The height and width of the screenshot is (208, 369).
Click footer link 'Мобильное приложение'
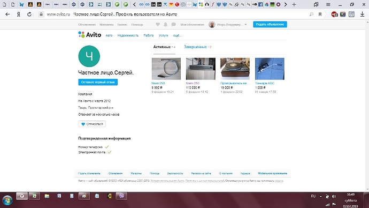273,173
